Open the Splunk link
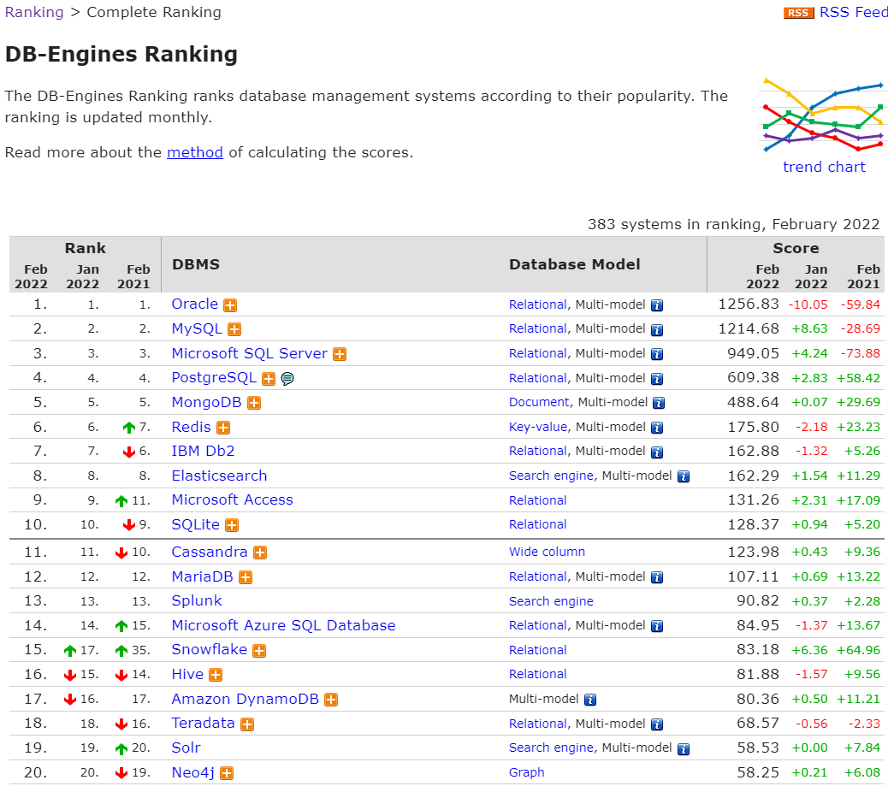Image resolution: width=888 pixels, height=786 pixels. coord(197,600)
